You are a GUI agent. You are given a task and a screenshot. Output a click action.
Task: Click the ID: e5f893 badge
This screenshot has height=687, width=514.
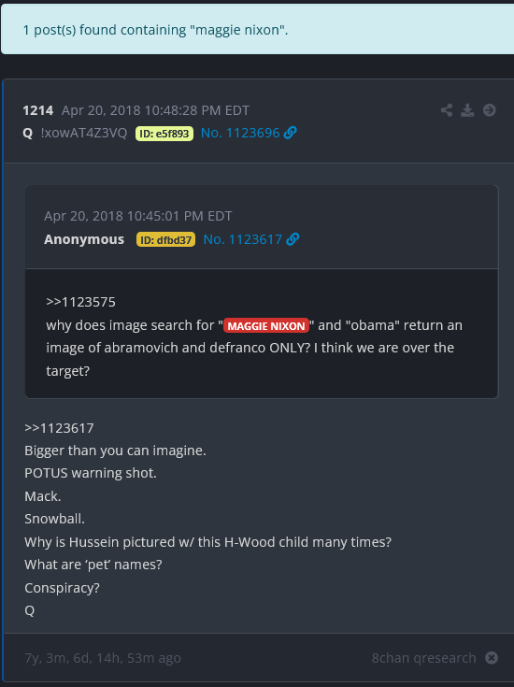pyautogui.click(x=164, y=133)
